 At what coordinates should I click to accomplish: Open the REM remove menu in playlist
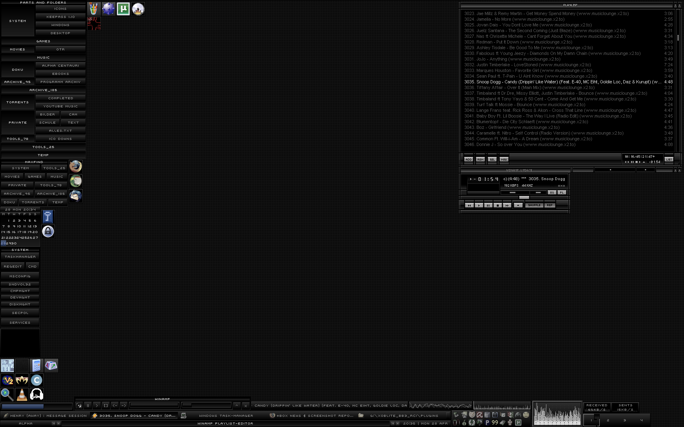(480, 159)
